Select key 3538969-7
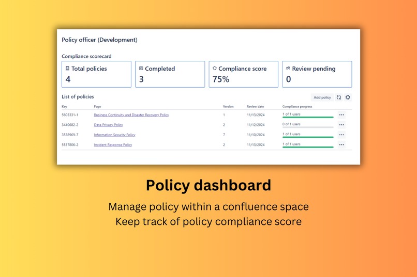Viewport: 417px width, 277px height. click(70, 135)
